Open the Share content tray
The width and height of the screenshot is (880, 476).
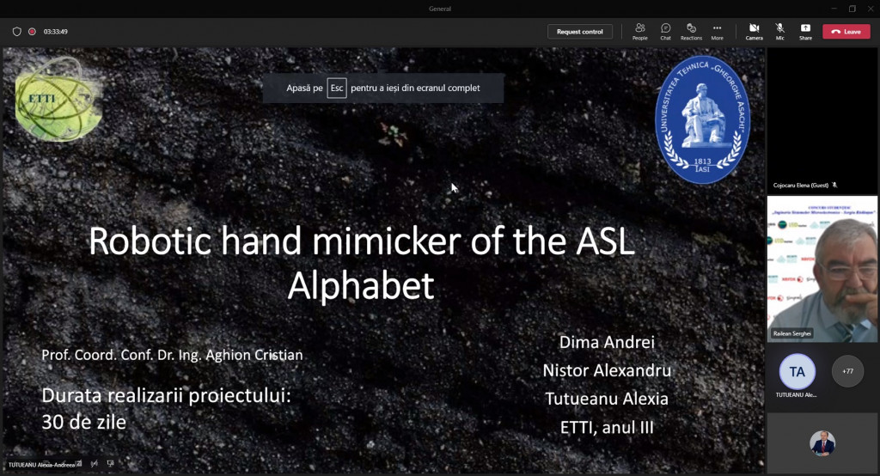[805, 32]
